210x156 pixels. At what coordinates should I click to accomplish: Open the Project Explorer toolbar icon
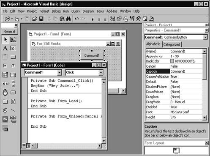112,19
